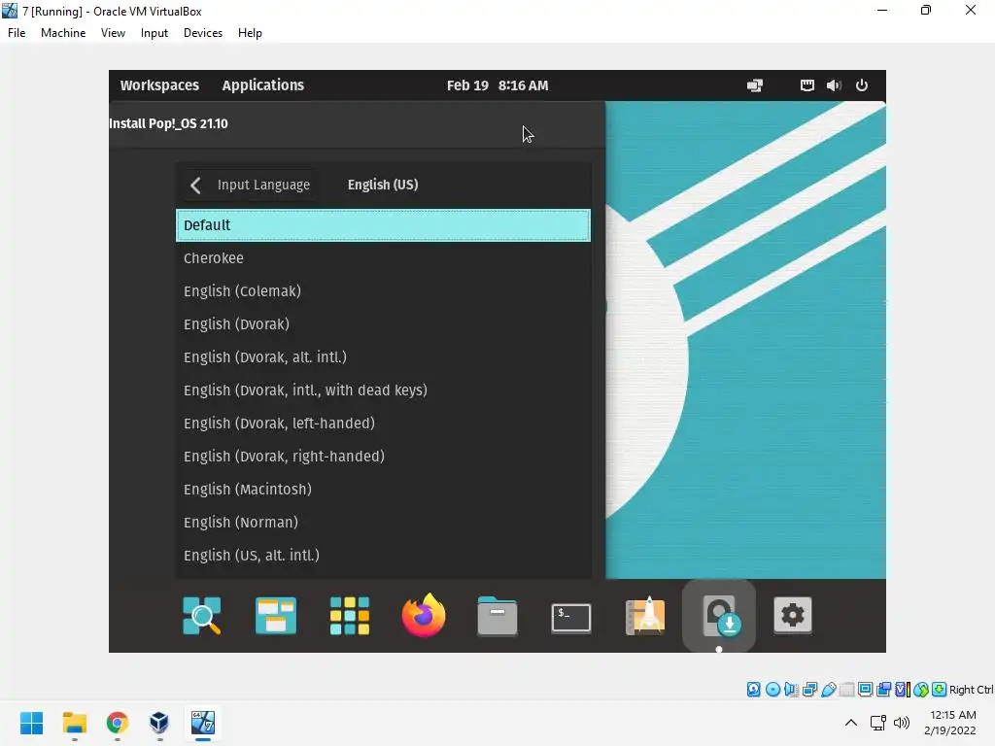Viewport: 995px width, 746px height.
Task: Choose the Cherokee layout
Action: [x=383, y=258]
